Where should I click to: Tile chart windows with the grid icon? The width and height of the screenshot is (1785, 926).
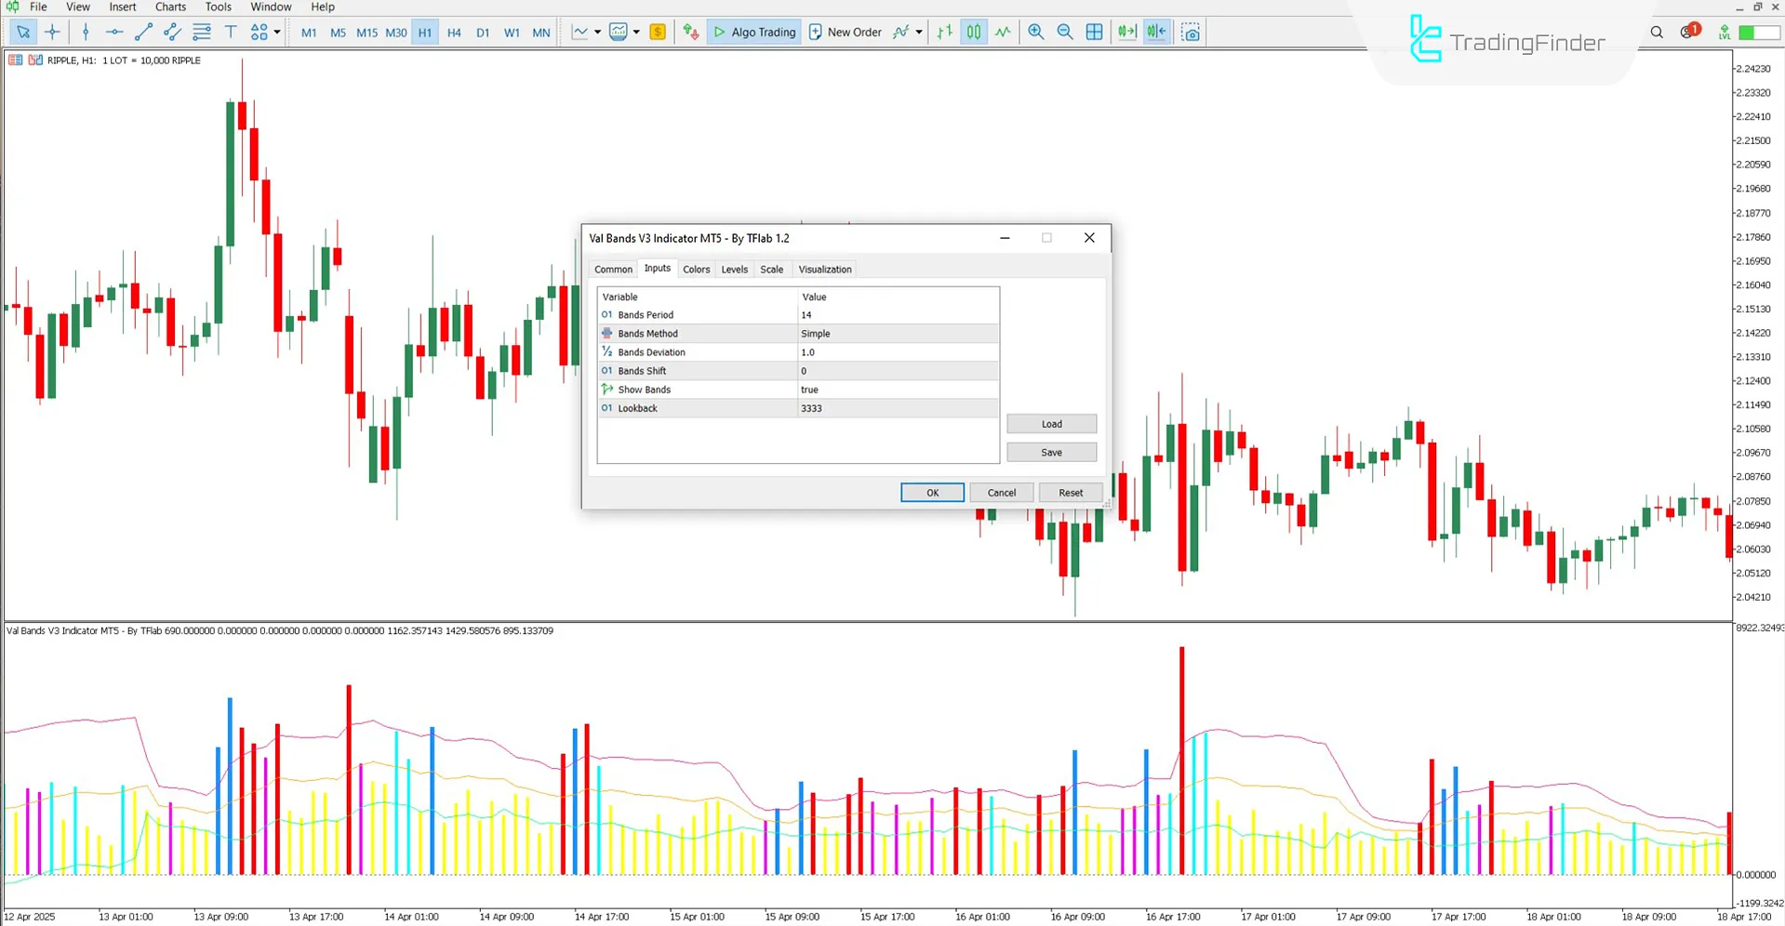click(x=1094, y=32)
